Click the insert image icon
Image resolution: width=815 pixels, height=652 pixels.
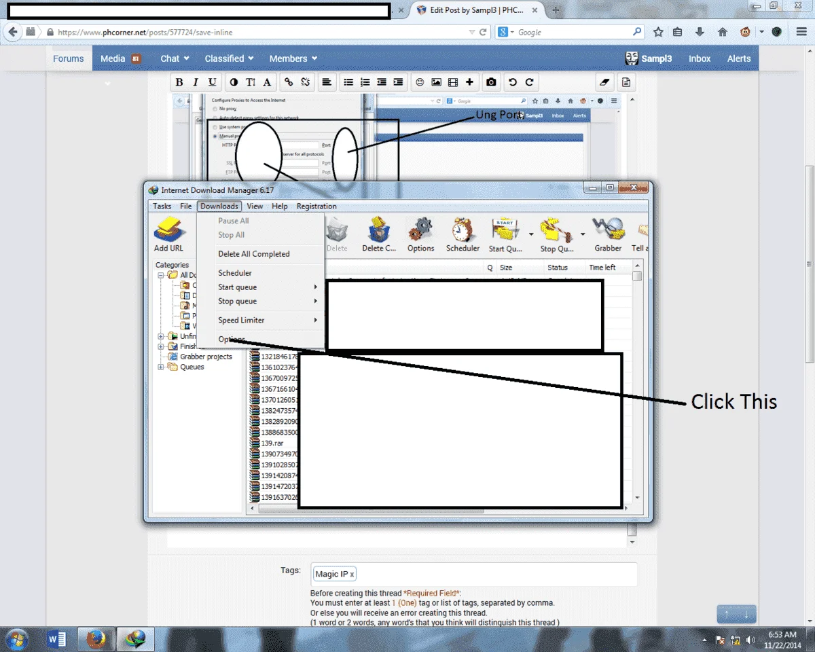(436, 82)
